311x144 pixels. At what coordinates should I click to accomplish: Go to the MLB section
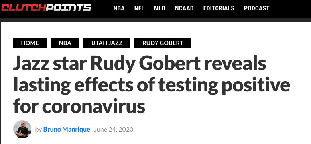pos(159,8)
